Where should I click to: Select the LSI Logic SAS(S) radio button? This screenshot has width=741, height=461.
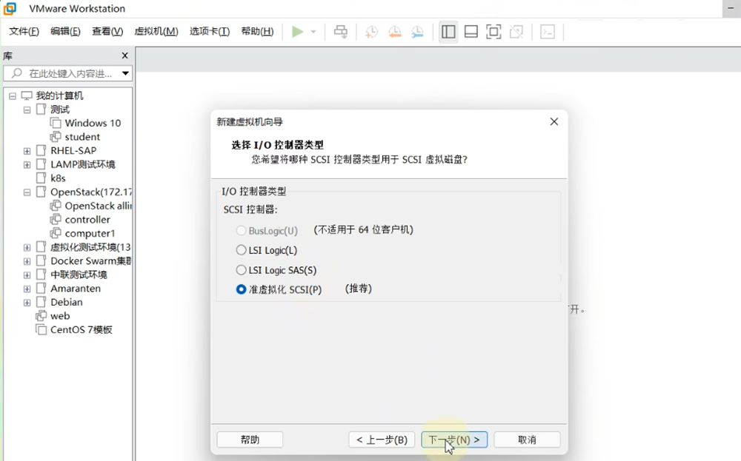click(241, 270)
